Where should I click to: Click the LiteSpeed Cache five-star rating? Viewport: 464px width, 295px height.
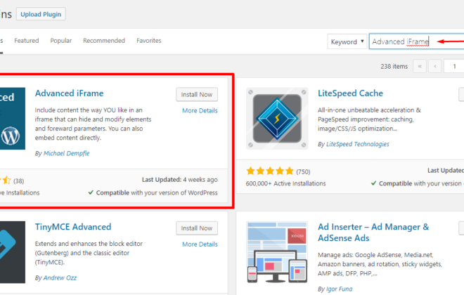tap(270, 171)
